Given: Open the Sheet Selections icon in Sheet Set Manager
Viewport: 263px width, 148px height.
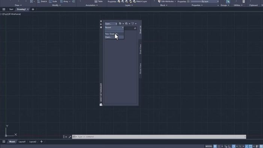Looking at the screenshot, I should tap(133, 24).
